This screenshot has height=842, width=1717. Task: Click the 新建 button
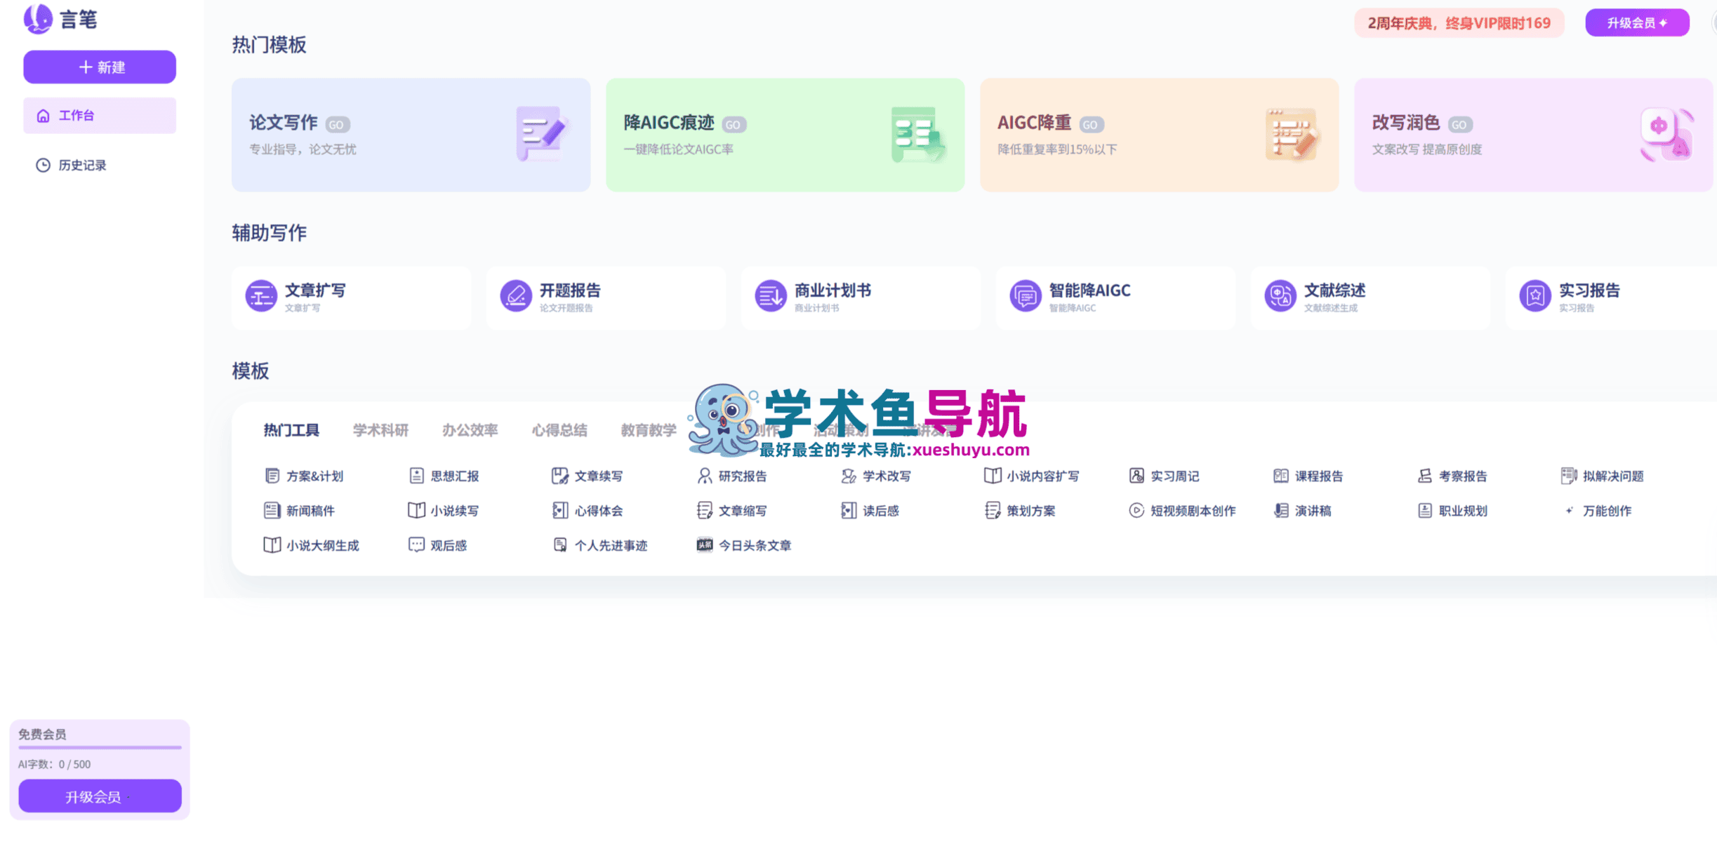(100, 67)
